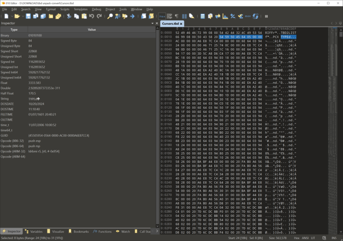Paste with the clipboard icon
The image size is (343, 241).
84,16
